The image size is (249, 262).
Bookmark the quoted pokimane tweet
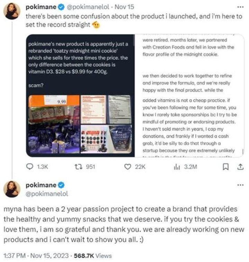point(225,167)
